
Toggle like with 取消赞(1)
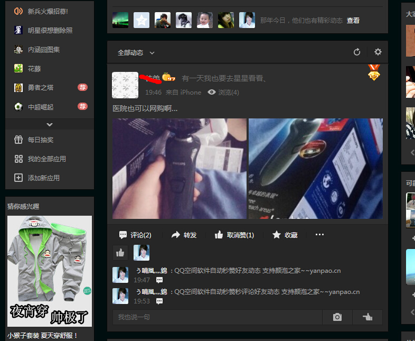click(234, 235)
